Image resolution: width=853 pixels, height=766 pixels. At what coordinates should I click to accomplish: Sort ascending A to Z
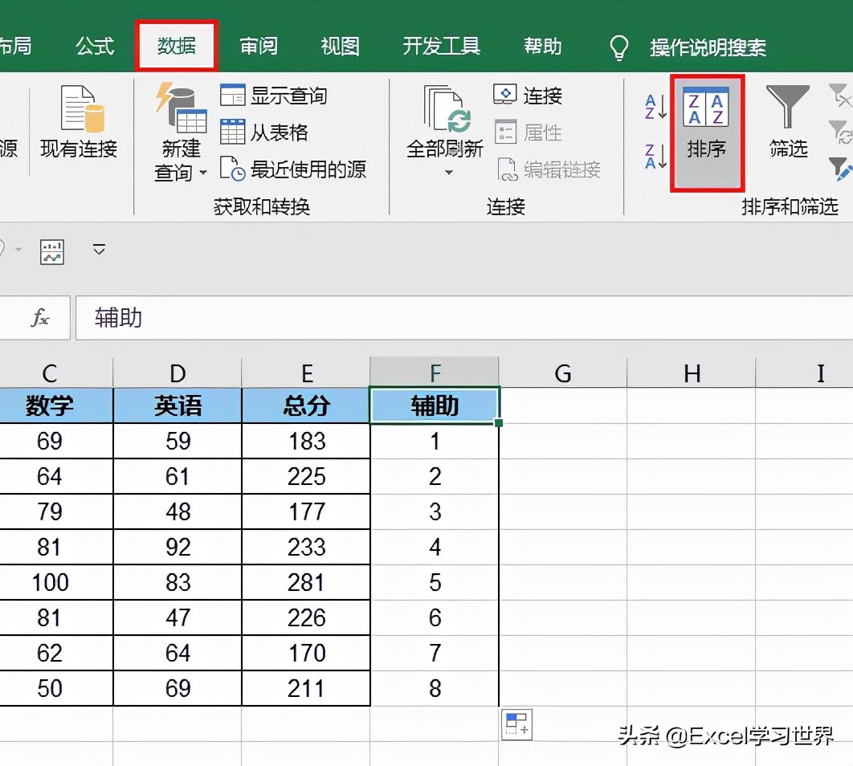click(655, 107)
